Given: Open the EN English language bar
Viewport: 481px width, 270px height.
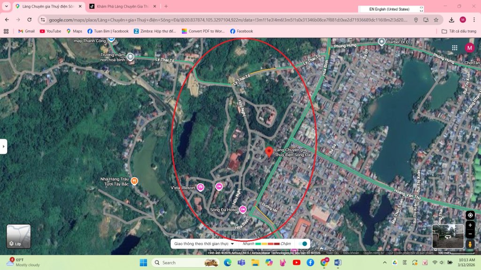Looking at the screenshot, I should click(x=391, y=9).
